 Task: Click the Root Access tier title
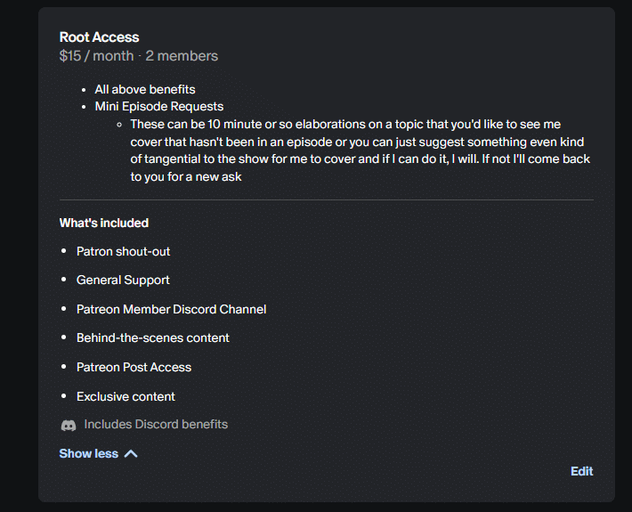tap(99, 37)
